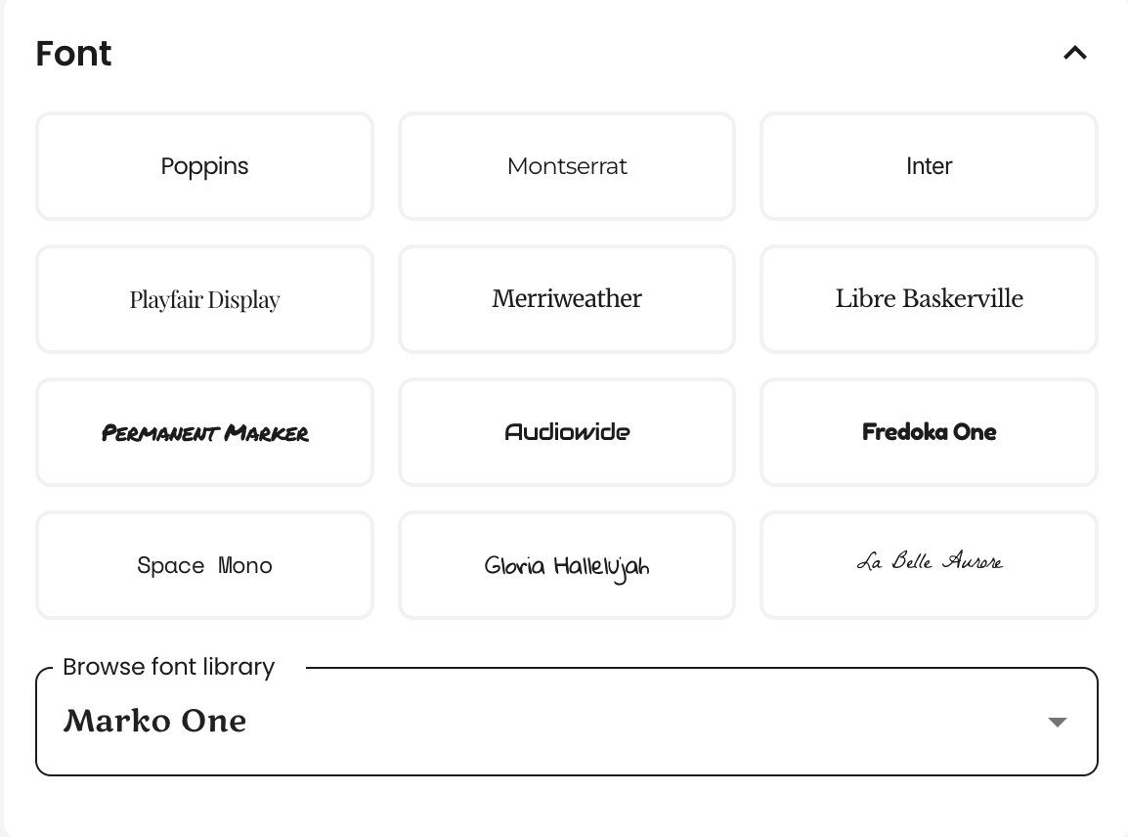Apply the La Belle Aurore script font
The image size is (1128, 837).
[x=929, y=566]
